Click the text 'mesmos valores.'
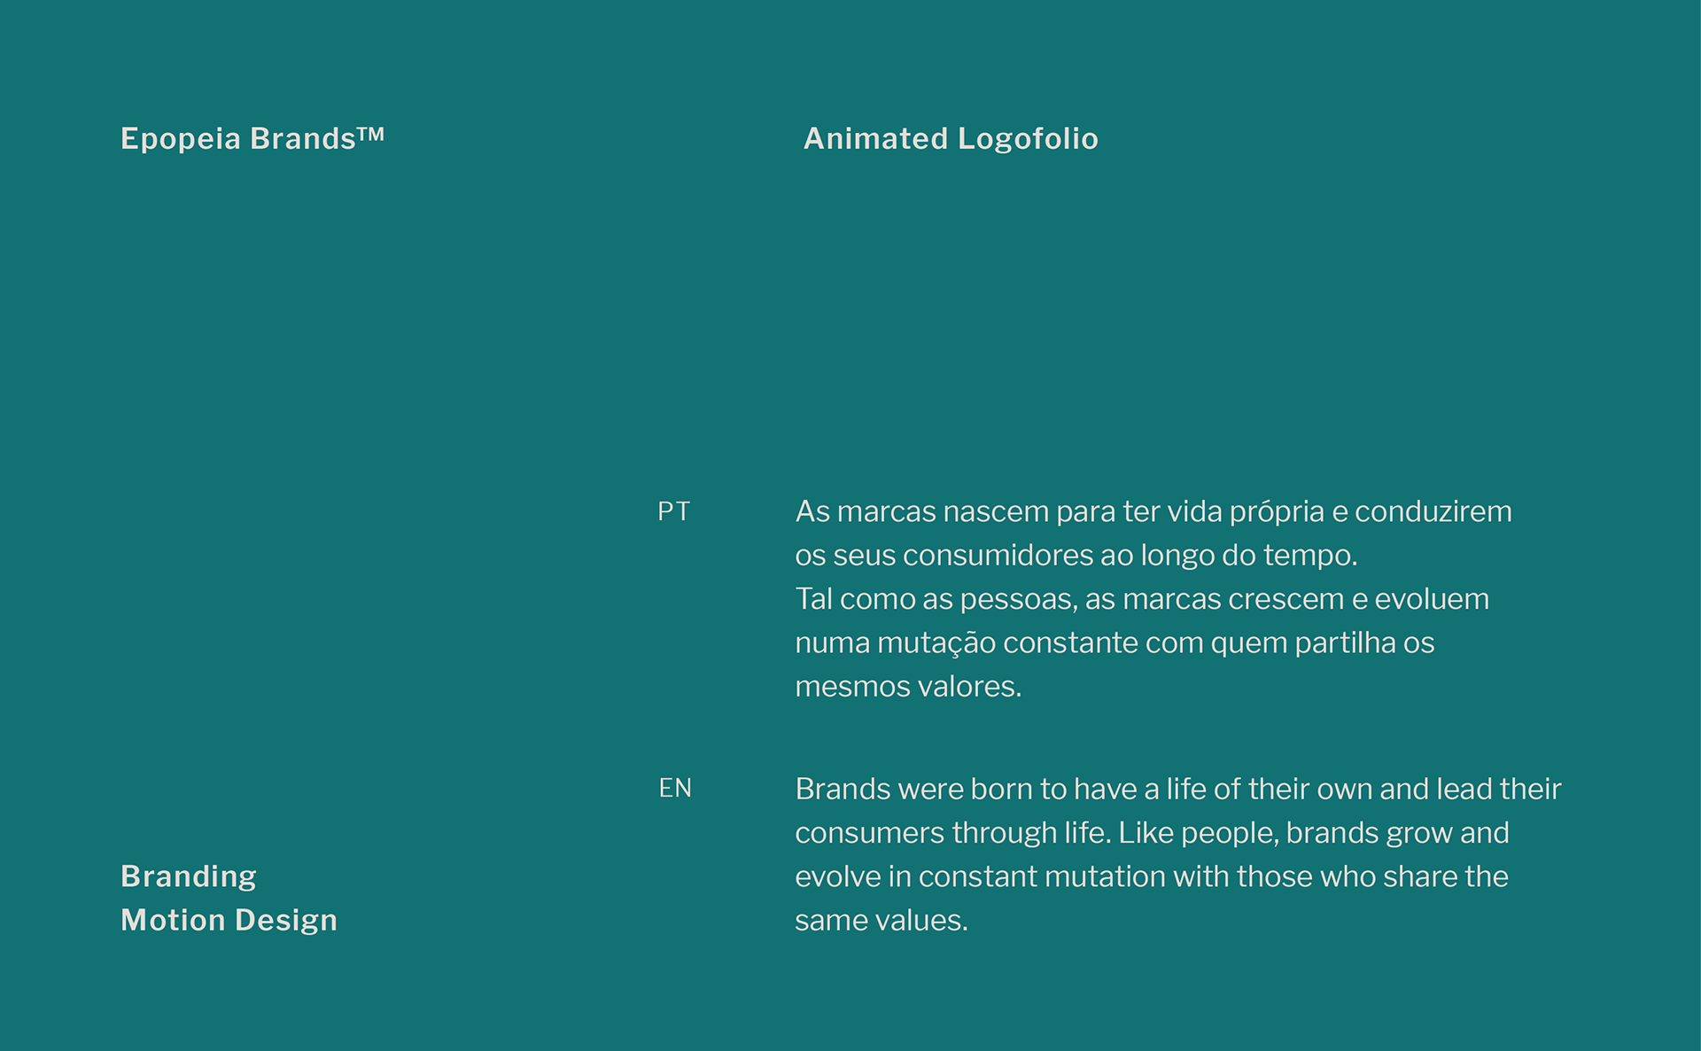The height and width of the screenshot is (1051, 1701). [x=908, y=686]
